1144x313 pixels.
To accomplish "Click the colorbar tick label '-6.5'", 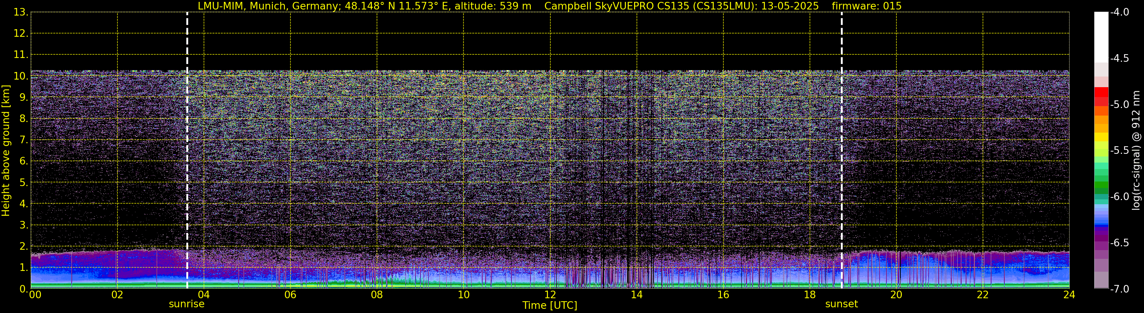I will [1119, 243].
